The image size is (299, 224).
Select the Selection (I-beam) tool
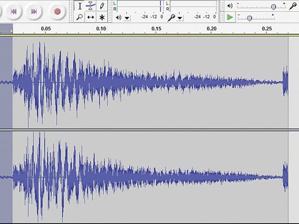pos(80,6)
